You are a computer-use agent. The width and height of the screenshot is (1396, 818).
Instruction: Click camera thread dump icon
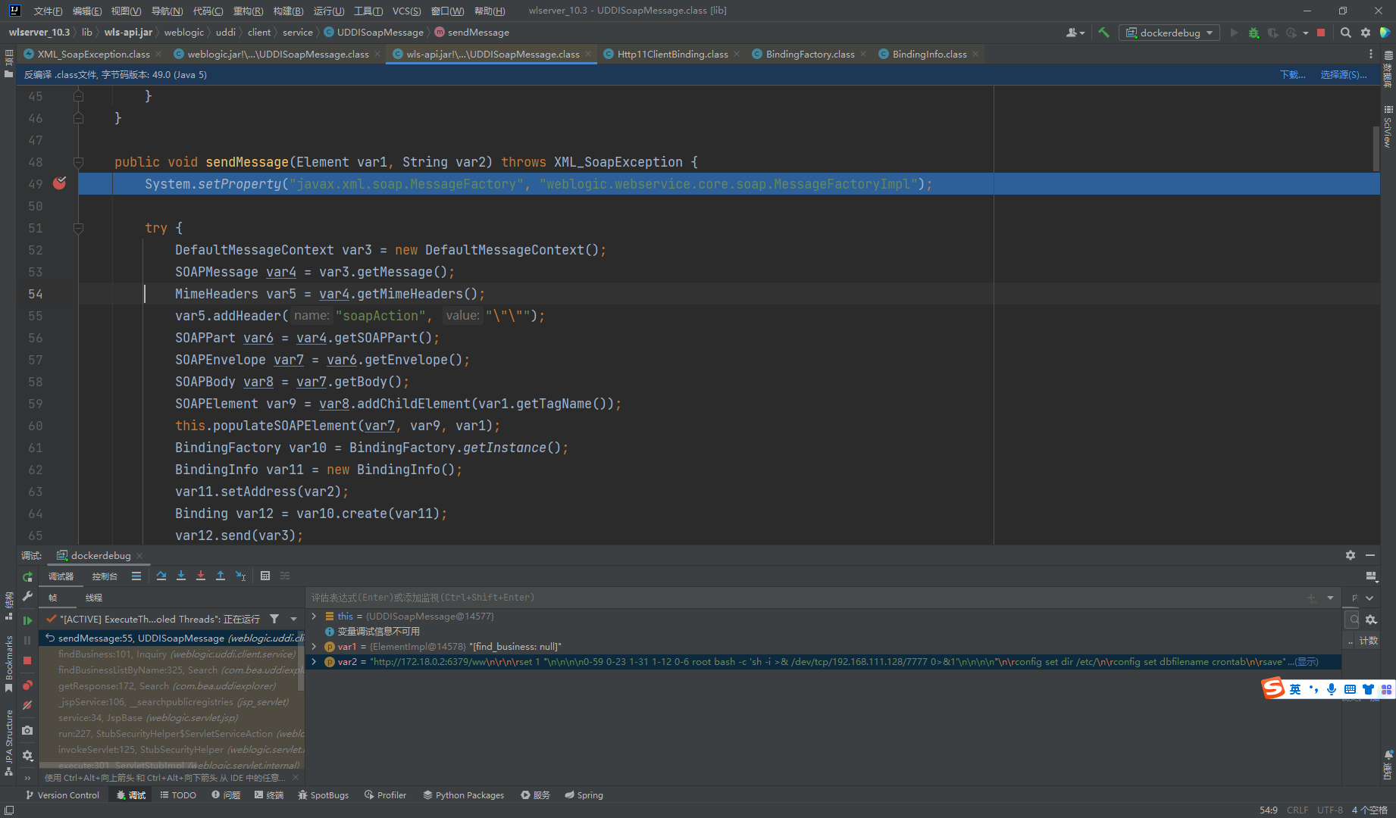click(x=27, y=730)
